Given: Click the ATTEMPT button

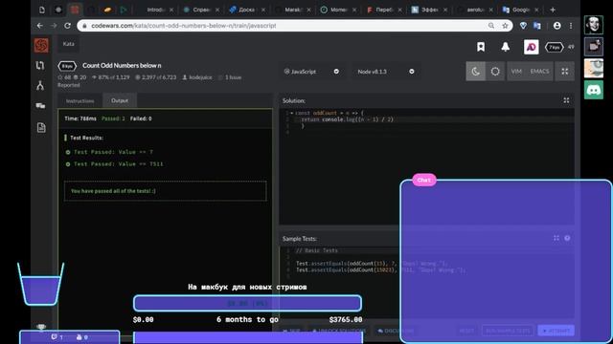Looking at the screenshot, I should 556,331.
